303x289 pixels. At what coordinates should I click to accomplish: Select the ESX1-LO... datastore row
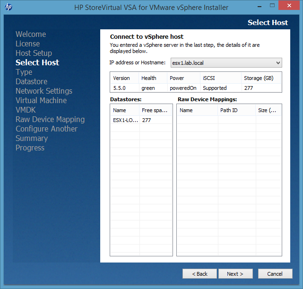141,120
